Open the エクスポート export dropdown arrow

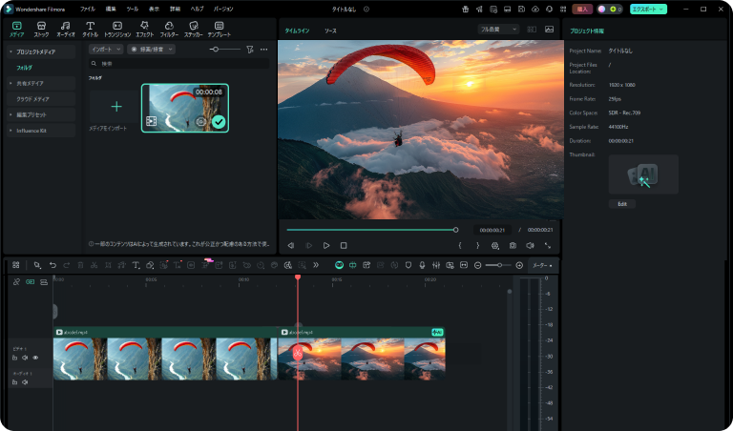click(x=661, y=10)
